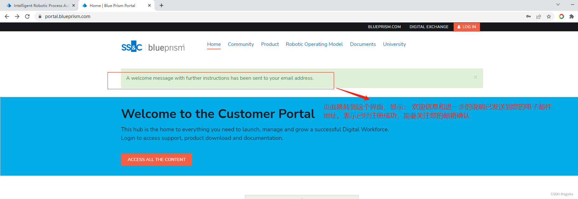Viewport: 578px width, 199px height.
Task: Click the SS&C Blue Prism logo
Action: [153, 47]
